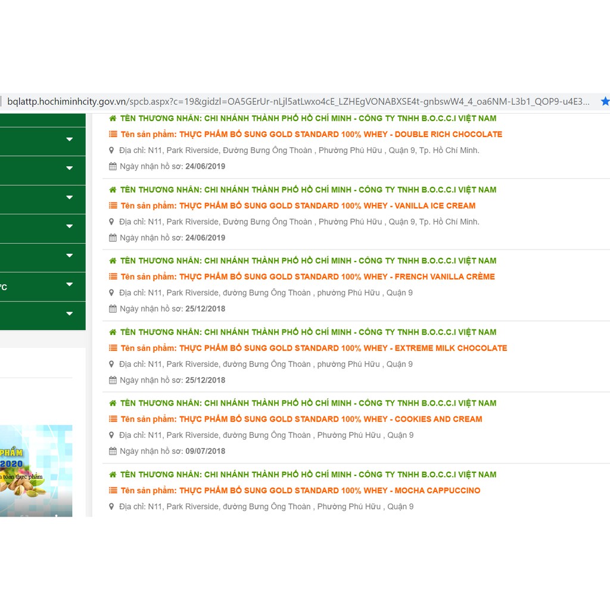Click calendar icon under French Vanilla Crème address

[x=113, y=309]
